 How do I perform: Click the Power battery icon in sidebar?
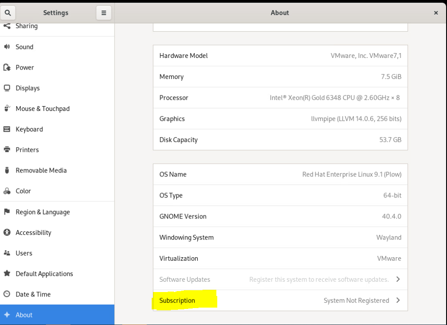tap(7, 67)
